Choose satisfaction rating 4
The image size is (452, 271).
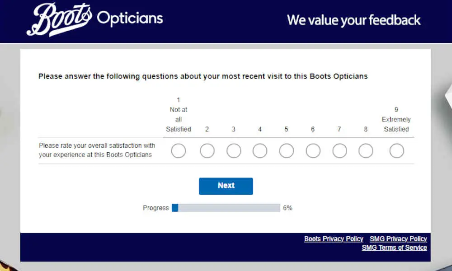[x=260, y=151]
